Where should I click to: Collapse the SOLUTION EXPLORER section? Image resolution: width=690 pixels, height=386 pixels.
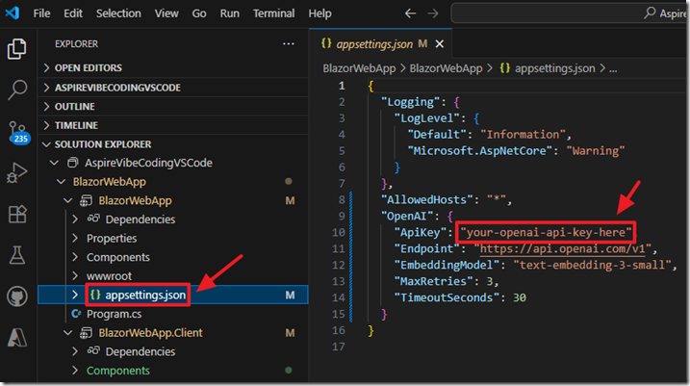(x=46, y=144)
